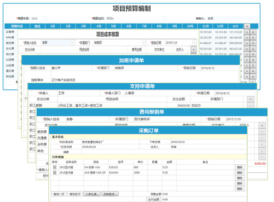The height and width of the screenshot is (202, 274).
Task: Click 合计金额 button in 采购订单
Action: click(153, 199)
